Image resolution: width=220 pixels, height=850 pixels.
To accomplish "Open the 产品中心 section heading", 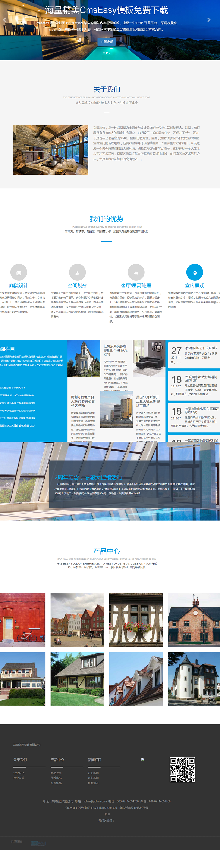I will coord(107,551).
